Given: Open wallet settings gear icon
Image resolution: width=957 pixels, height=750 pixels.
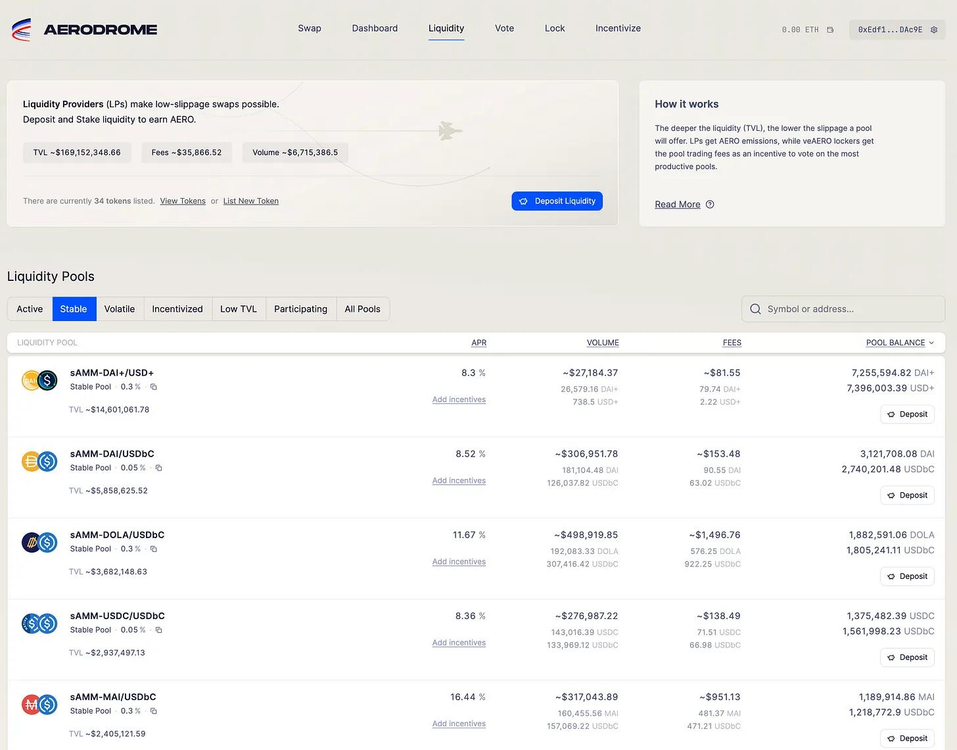Looking at the screenshot, I should click(934, 30).
